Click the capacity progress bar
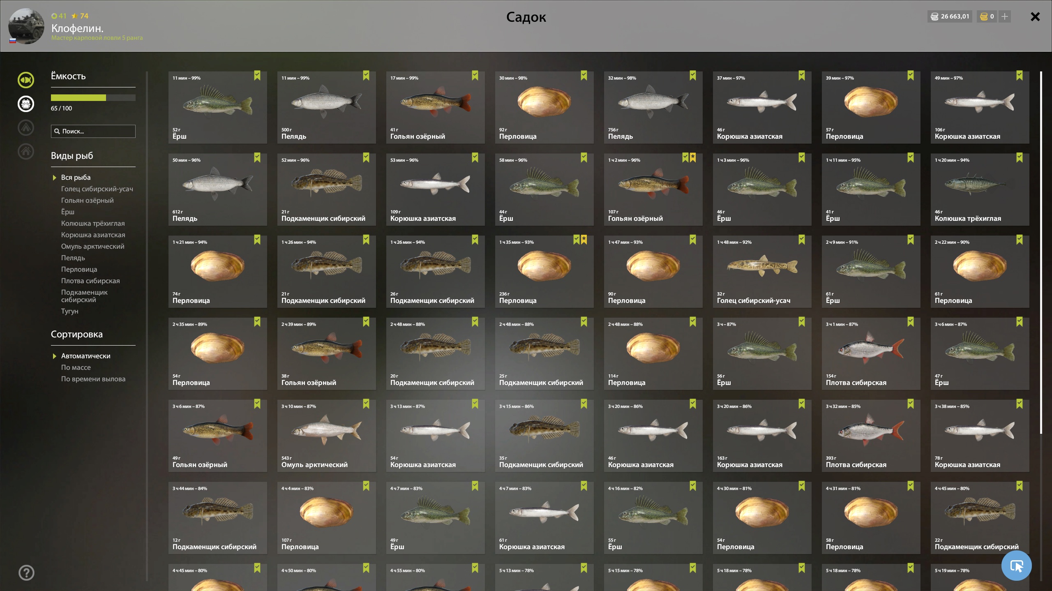 [x=93, y=98]
